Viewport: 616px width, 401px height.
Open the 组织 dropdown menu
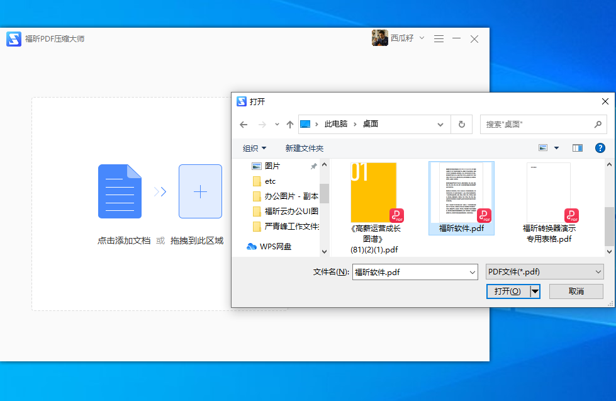coord(254,147)
